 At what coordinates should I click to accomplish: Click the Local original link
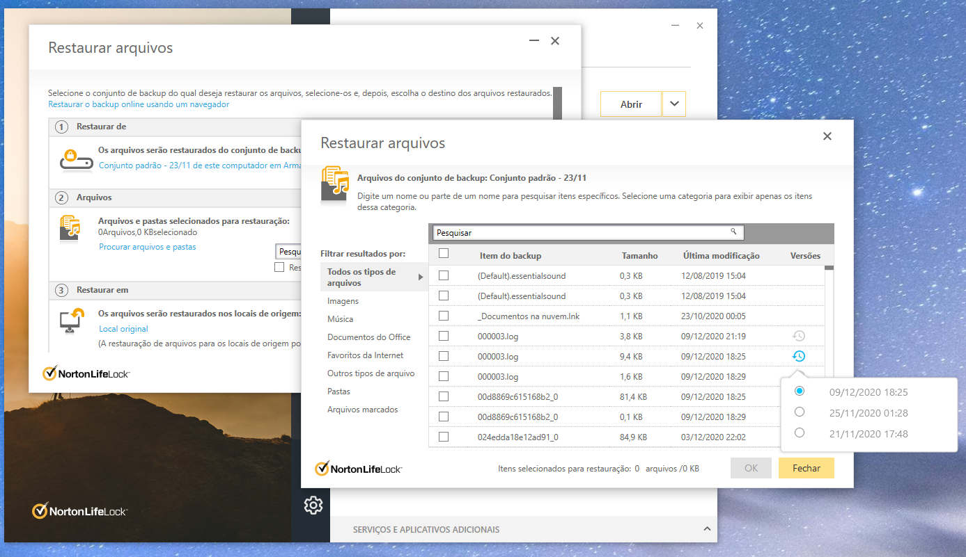pos(123,329)
